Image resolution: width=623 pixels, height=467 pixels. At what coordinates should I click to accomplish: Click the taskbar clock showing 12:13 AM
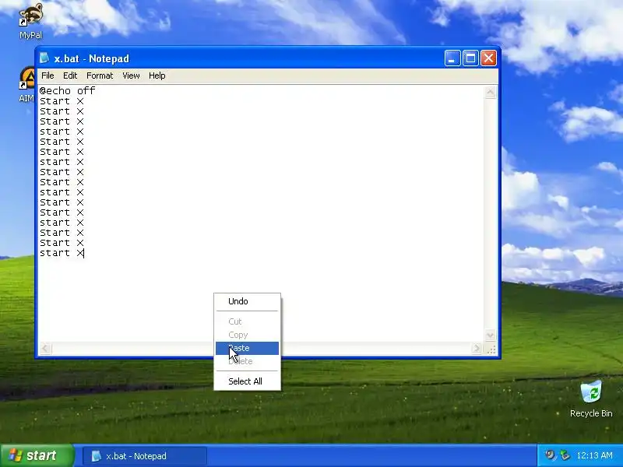tap(594, 455)
